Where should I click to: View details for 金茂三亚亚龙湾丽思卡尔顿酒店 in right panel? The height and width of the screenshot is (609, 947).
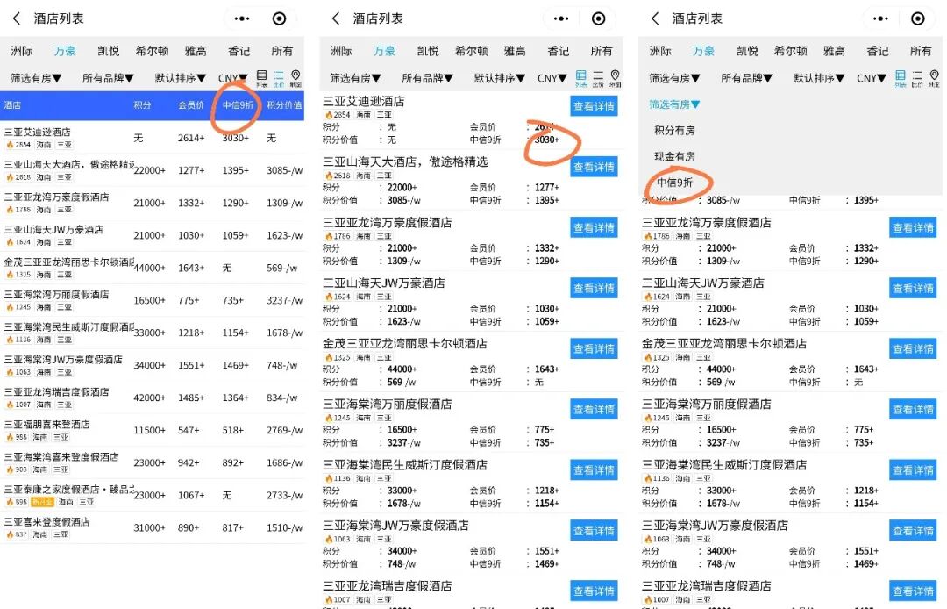[913, 348]
